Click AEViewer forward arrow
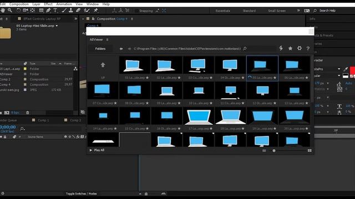Screen dimensions: 355x199 (x=129, y=49)
